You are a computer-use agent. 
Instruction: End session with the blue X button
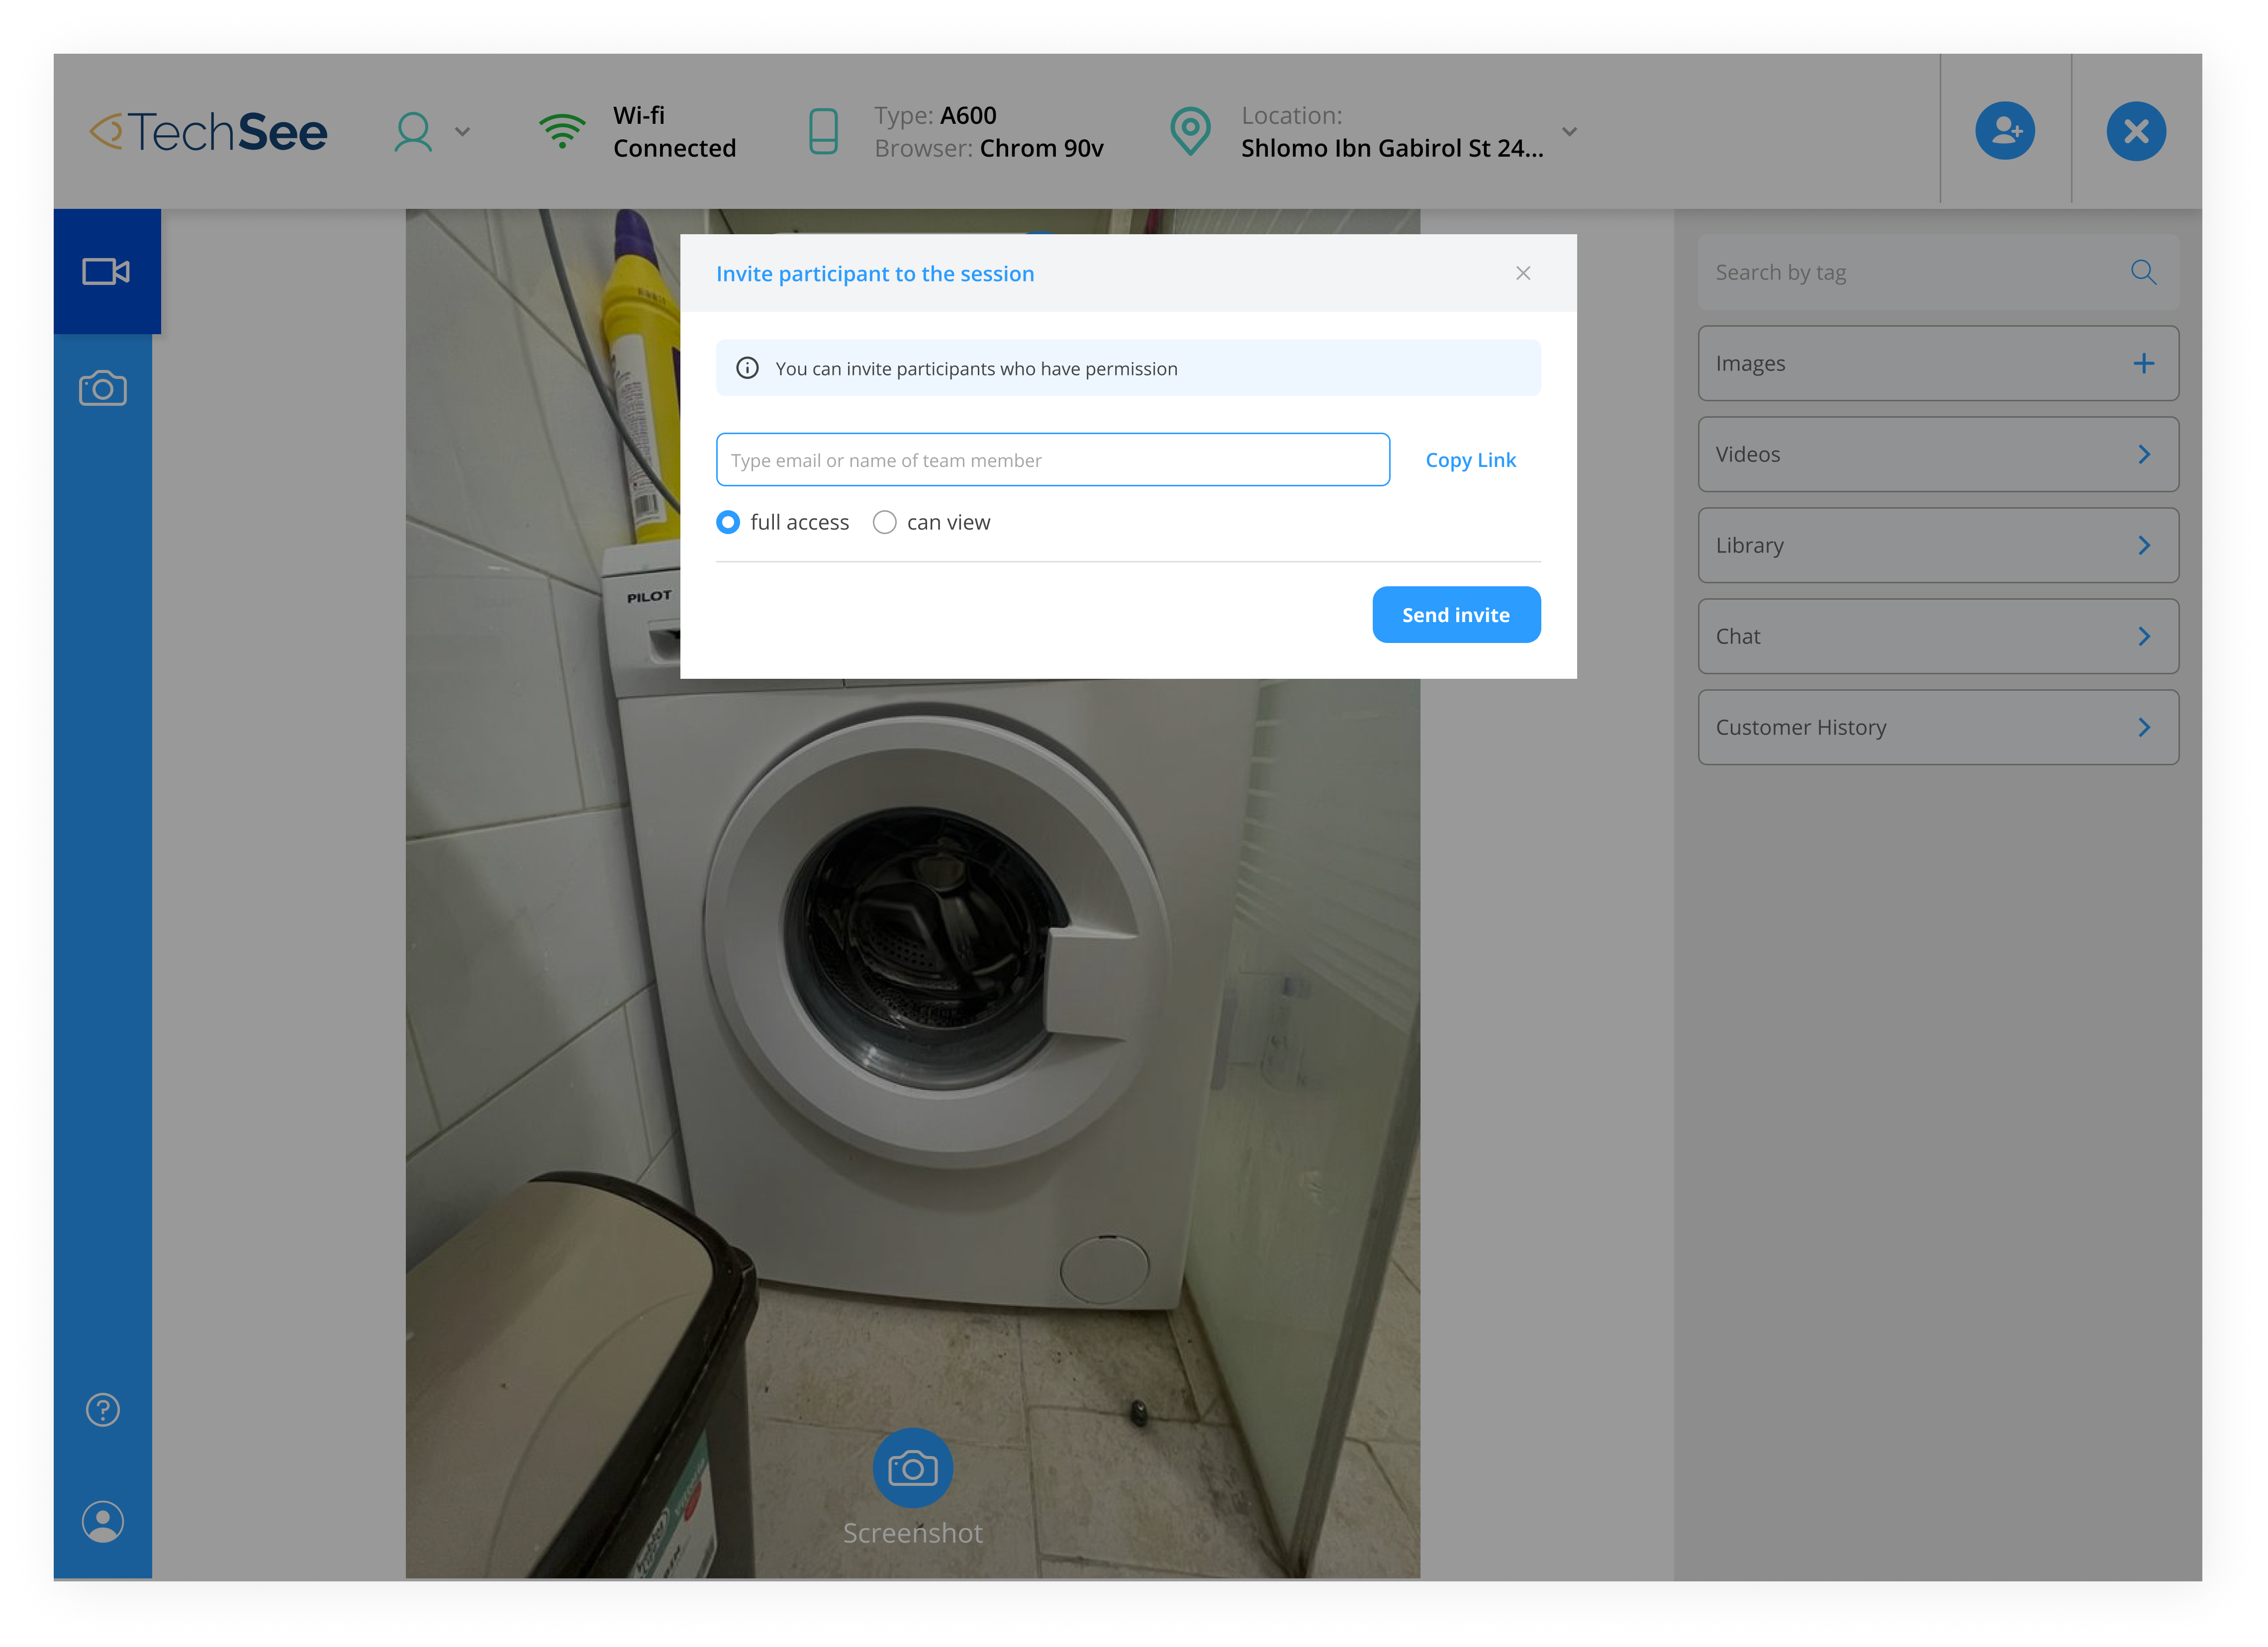(2136, 131)
